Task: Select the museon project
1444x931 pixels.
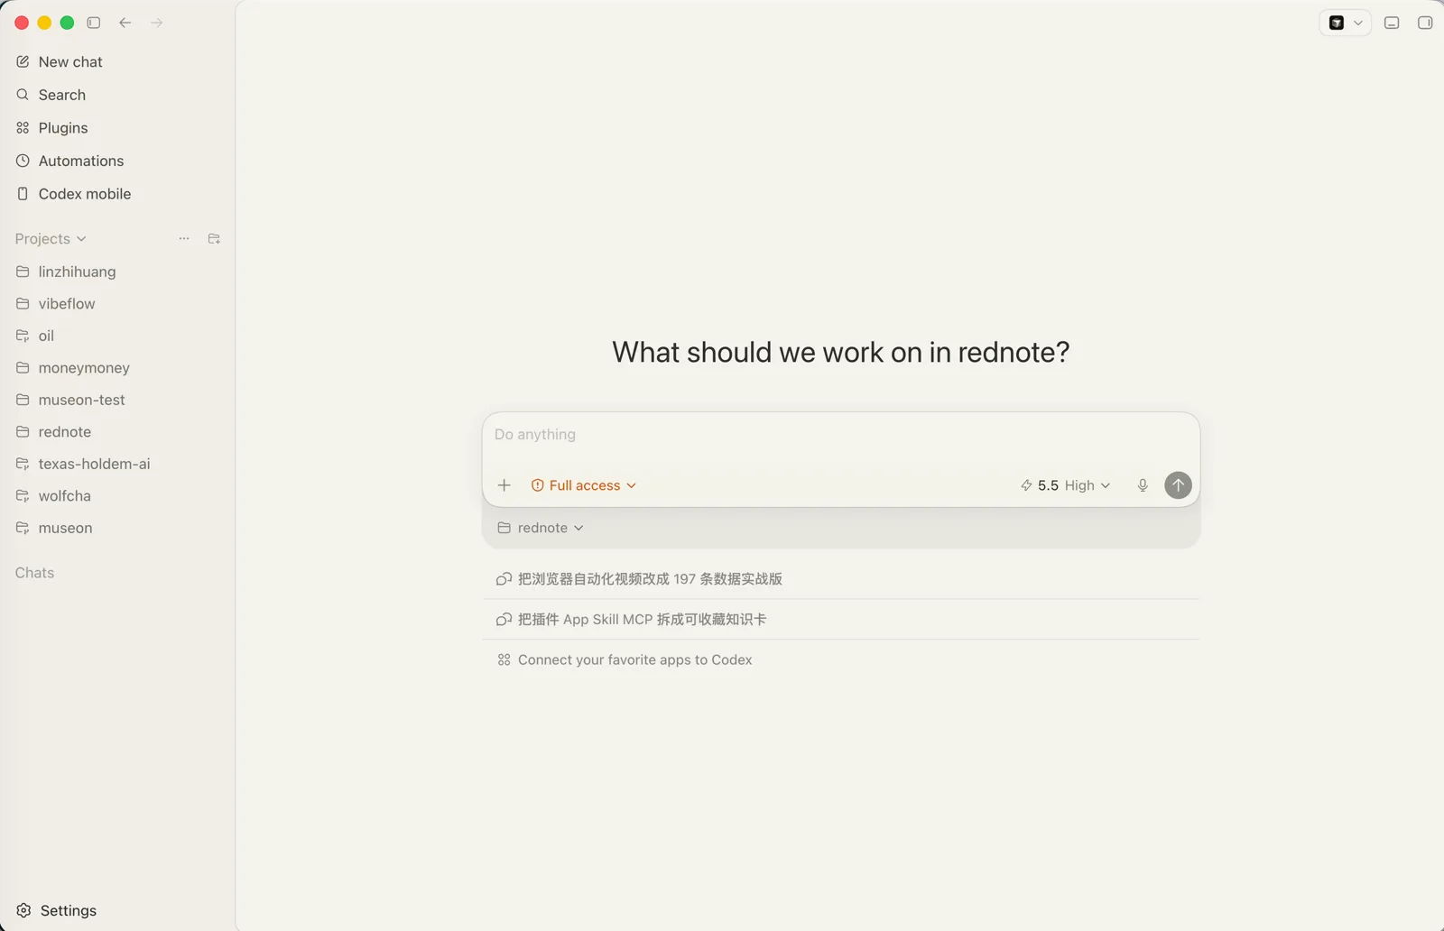Action: click(116, 528)
